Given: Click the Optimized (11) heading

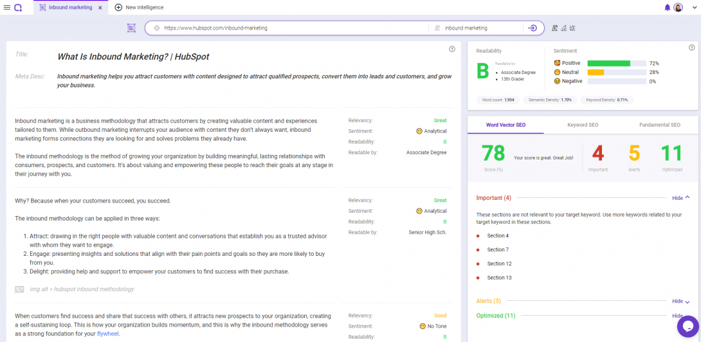Looking at the screenshot, I should tap(496, 316).
